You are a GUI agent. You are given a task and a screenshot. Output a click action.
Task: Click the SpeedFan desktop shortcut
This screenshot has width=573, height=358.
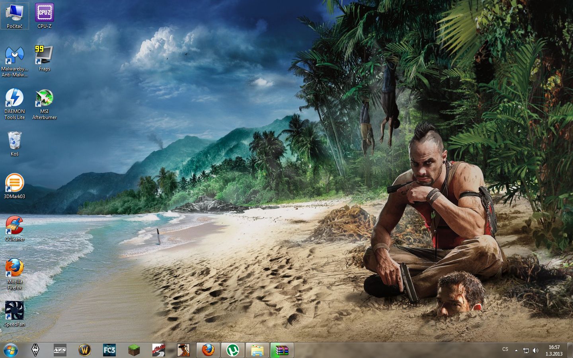click(x=15, y=314)
